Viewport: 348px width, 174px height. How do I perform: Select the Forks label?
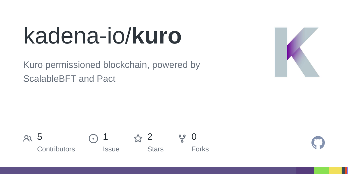pyautogui.click(x=200, y=149)
